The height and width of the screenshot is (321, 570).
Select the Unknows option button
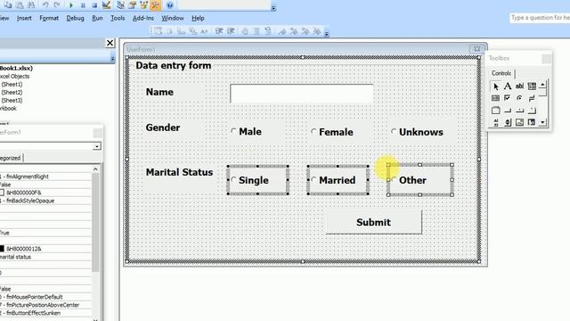click(x=394, y=131)
